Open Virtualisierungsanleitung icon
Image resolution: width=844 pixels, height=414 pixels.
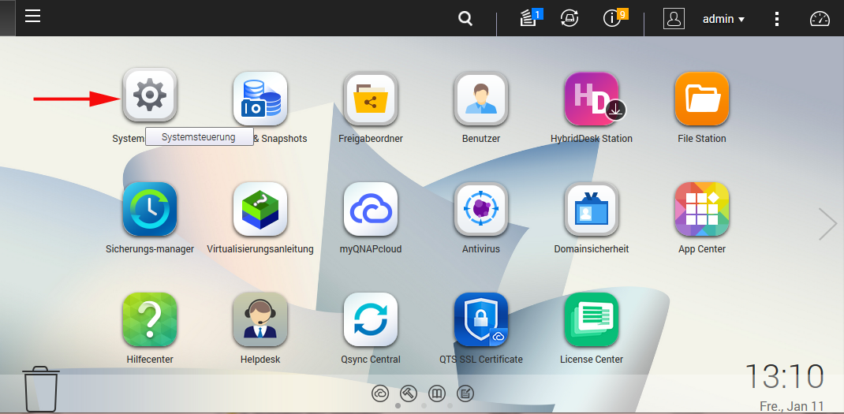(x=260, y=209)
